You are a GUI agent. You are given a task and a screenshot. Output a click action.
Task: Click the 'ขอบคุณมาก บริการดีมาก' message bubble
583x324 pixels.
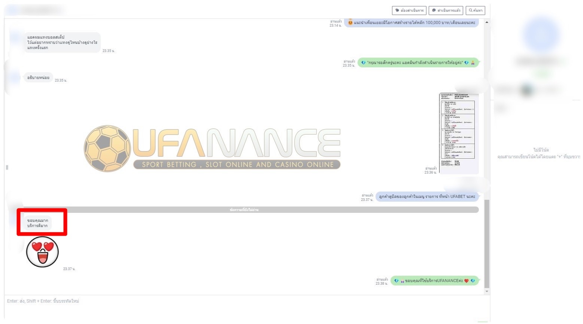37,223
